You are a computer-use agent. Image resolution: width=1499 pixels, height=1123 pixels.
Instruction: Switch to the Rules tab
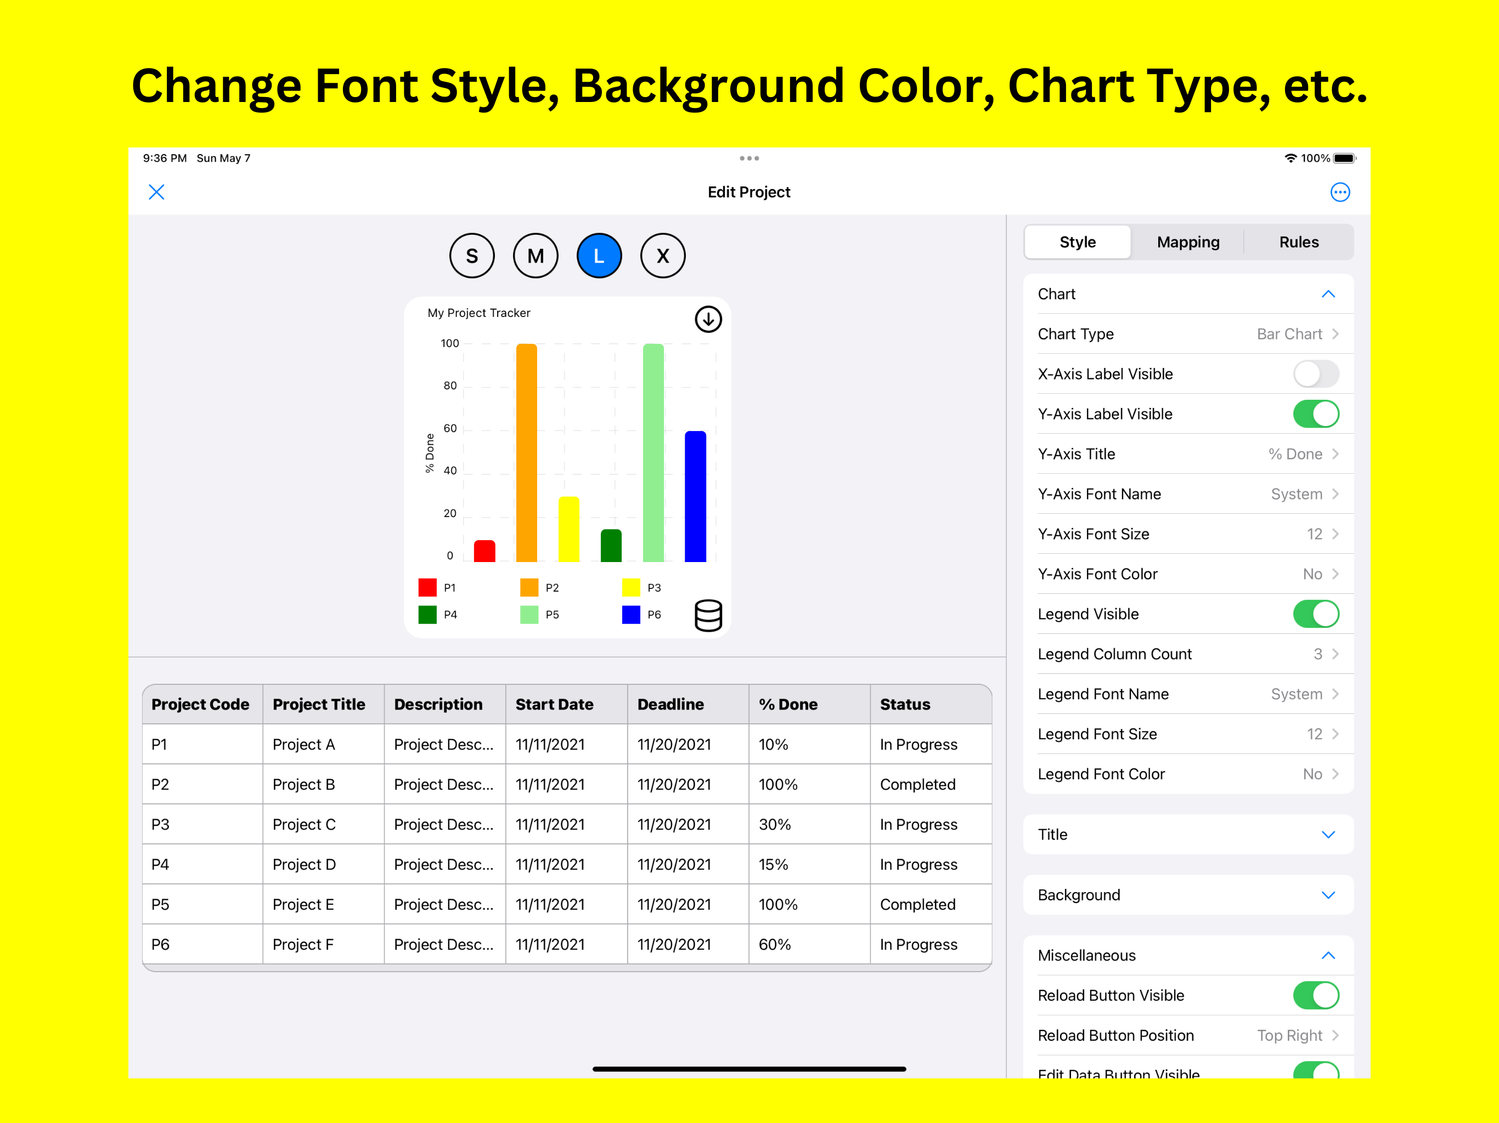click(1298, 242)
